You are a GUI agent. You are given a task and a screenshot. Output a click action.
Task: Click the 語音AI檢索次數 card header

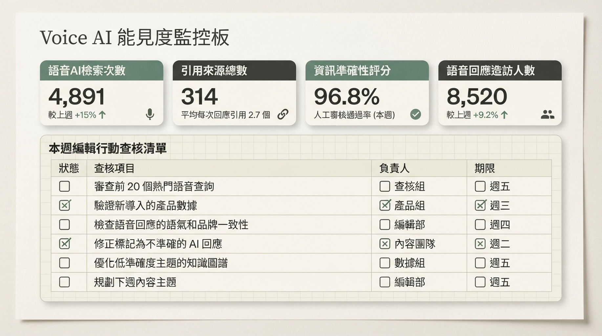[x=102, y=71]
